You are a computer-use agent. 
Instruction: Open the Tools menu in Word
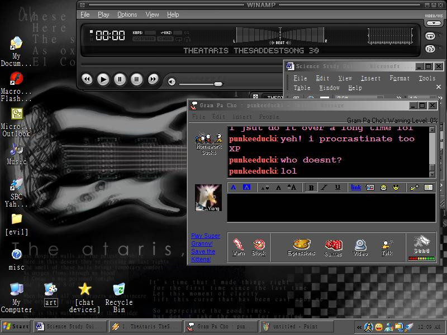click(427, 78)
